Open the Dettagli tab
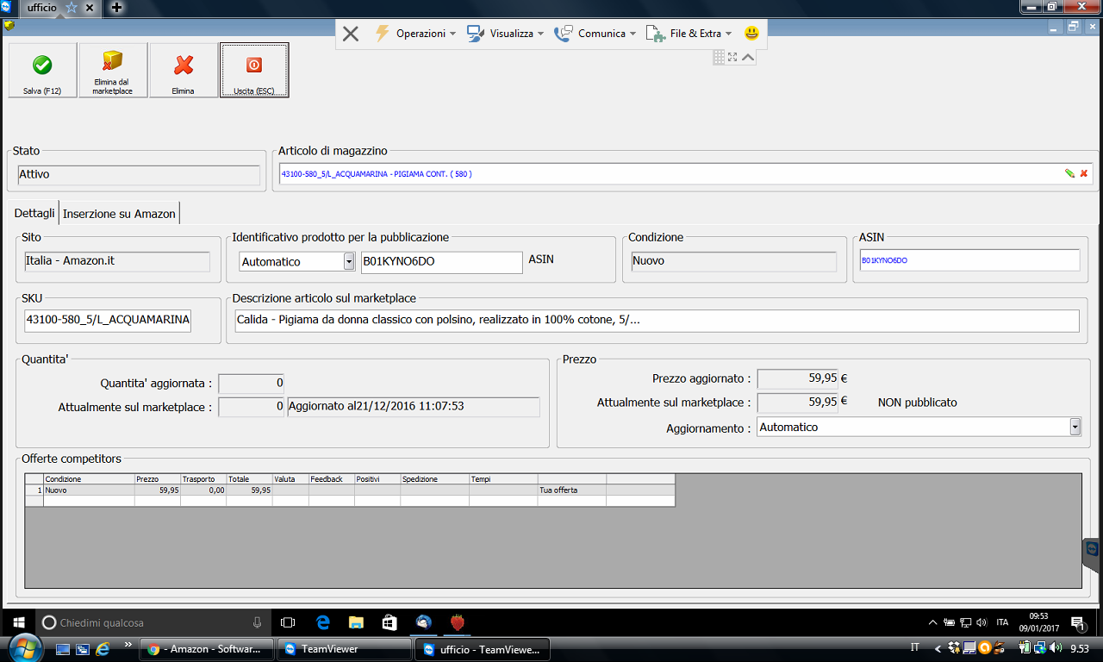Viewport: 1103px width, 662px height. point(34,213)
